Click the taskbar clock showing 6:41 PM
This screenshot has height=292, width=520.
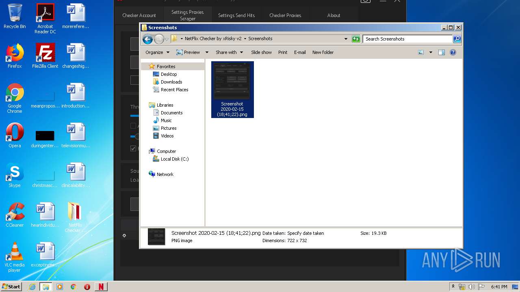pos(499,287)
